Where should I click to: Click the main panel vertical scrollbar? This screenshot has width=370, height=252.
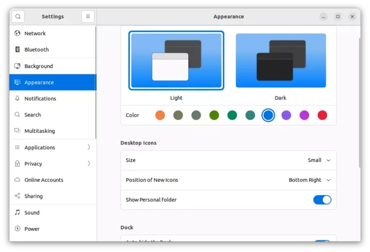click(x=359, y=102)
